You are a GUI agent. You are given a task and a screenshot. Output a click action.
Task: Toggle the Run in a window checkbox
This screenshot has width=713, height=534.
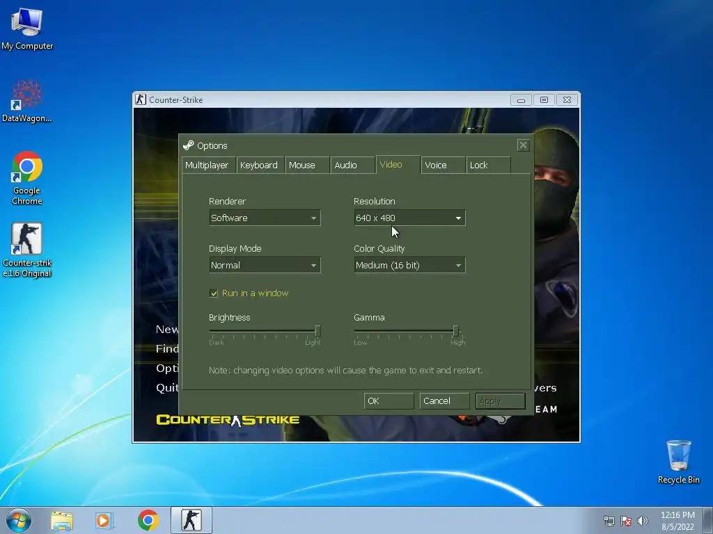point(214,293)
